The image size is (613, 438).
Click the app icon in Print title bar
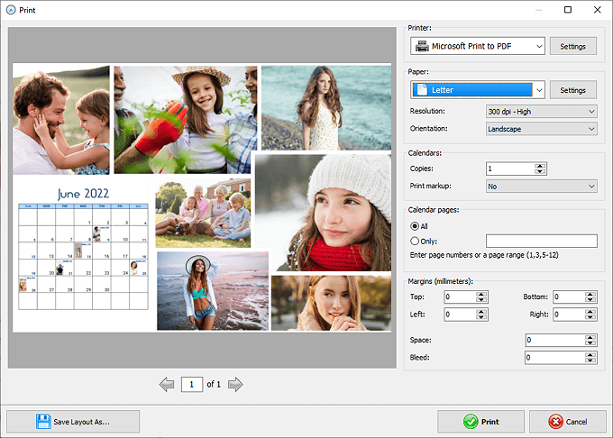point(11,10)
